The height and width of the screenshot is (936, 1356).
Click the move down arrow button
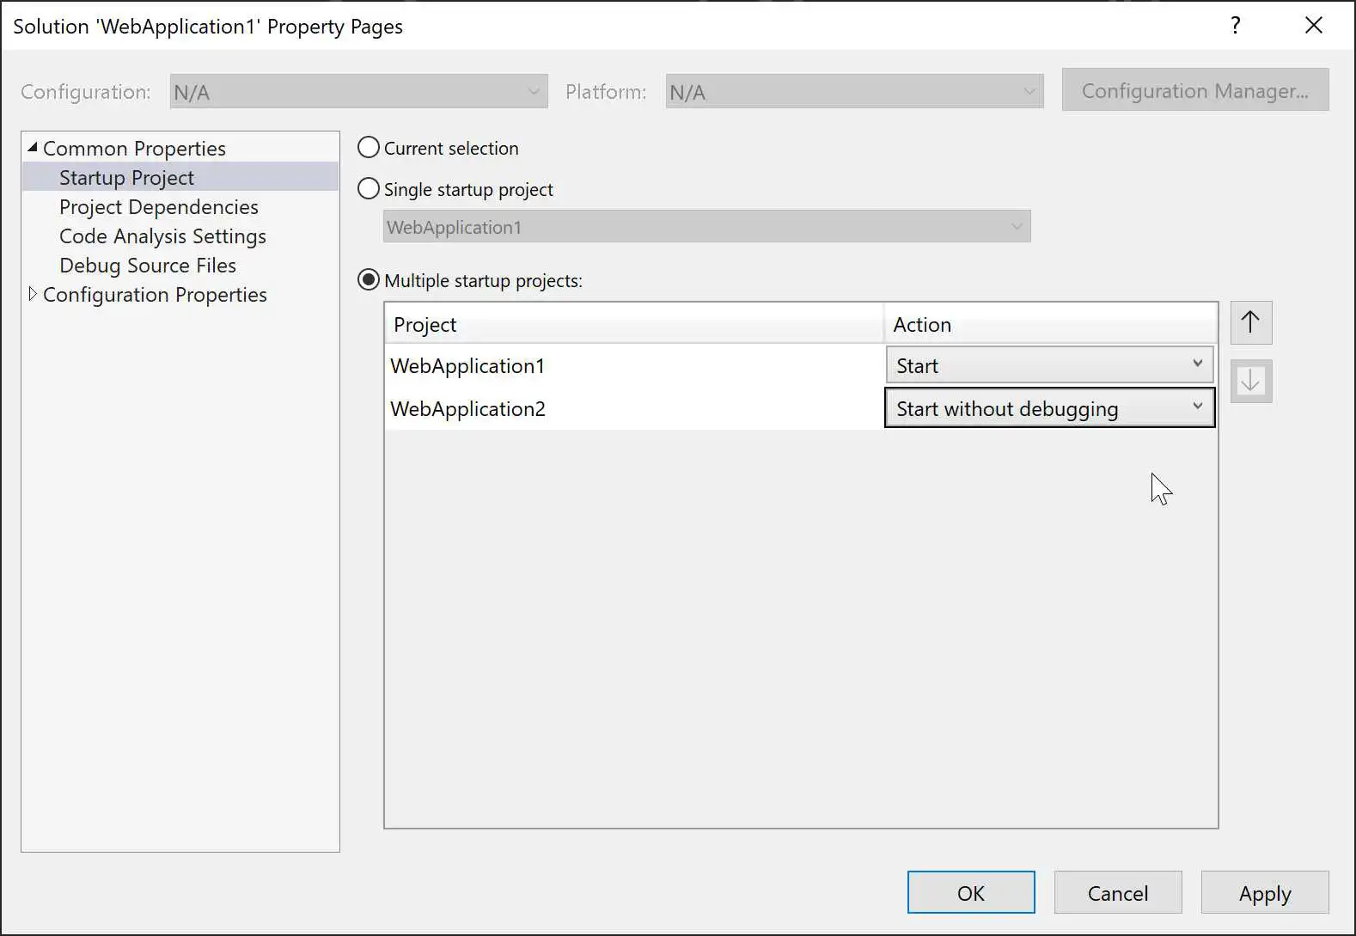(x=1250, y=381)
